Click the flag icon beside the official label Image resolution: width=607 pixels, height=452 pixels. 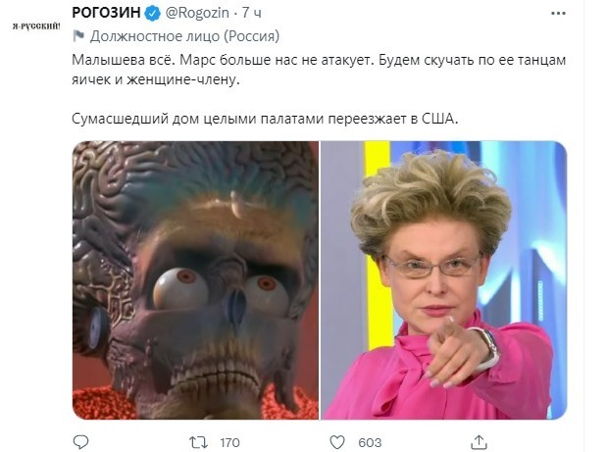[x=78, y=36]
